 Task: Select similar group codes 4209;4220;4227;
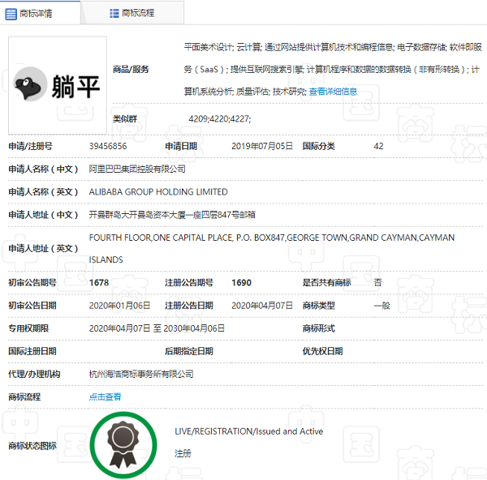(220, 119)
